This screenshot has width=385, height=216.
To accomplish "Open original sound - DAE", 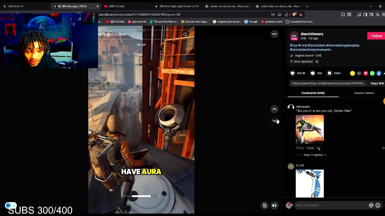I will pyautogui.click(x=308, y=55).
